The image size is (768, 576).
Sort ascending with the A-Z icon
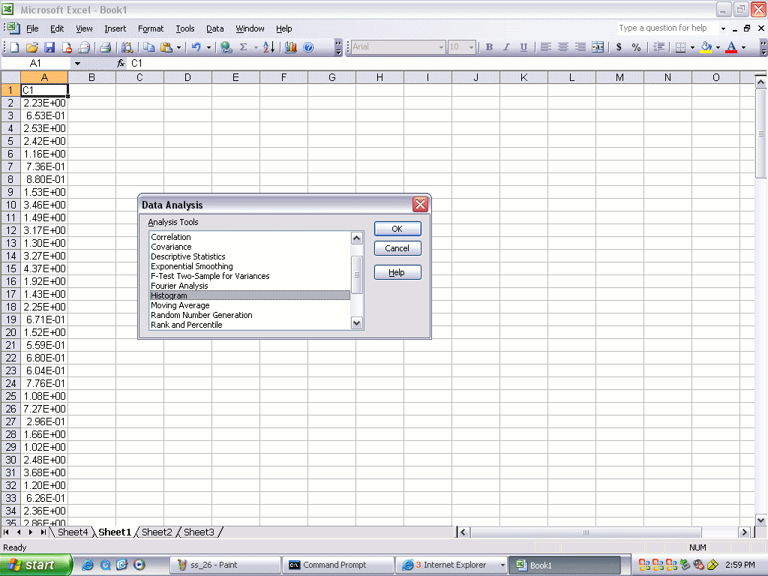pyautogui.click(x=268, y=47)
